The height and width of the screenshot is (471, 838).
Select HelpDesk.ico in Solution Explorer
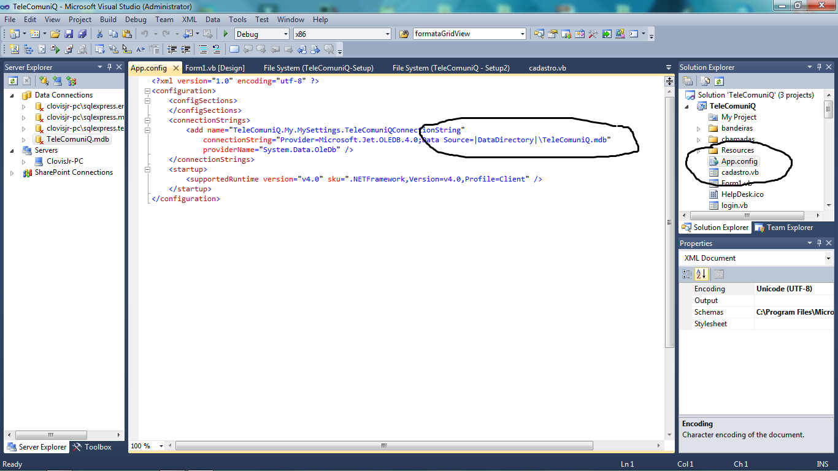tap(742, 194)
